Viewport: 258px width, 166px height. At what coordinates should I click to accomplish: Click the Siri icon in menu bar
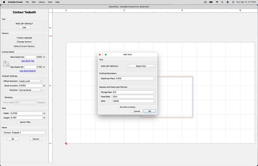pyautogui.click(x=233, y=2)
